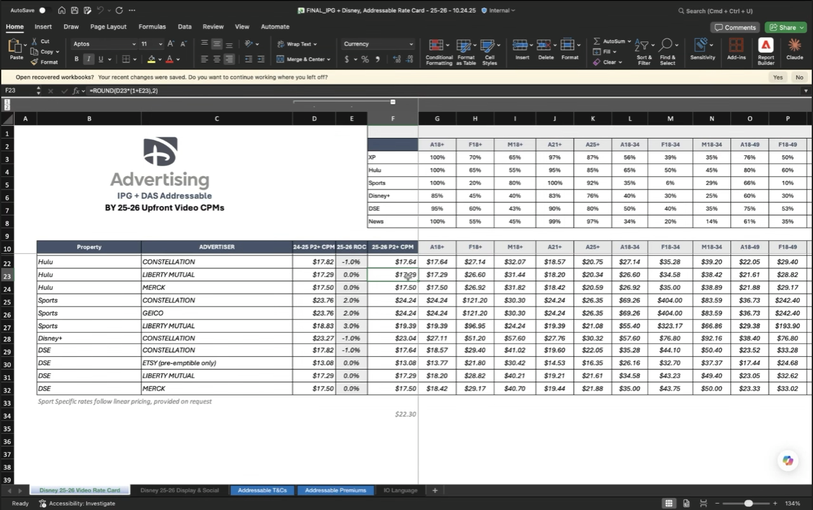Open Conditional Formatting
Screen dimensions: 813x510
[x=439, y=52]
